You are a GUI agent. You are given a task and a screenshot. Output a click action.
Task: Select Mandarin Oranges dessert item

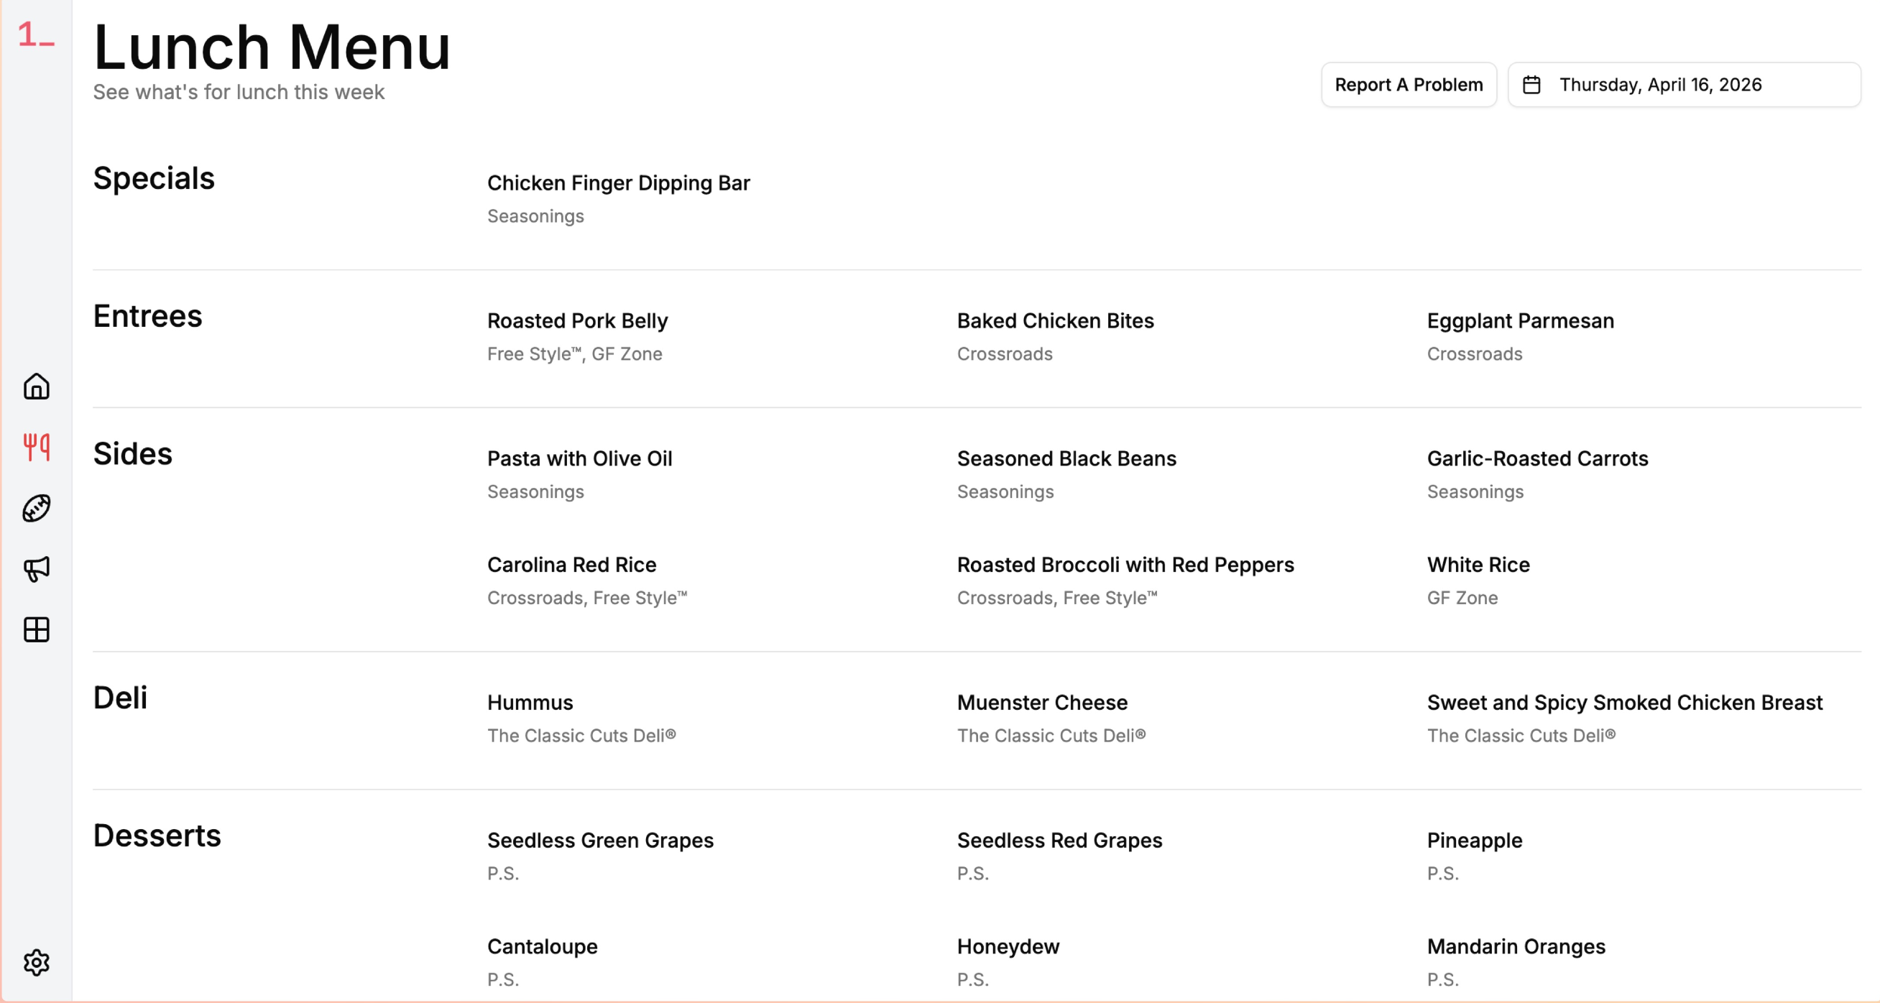(1516, 946)
